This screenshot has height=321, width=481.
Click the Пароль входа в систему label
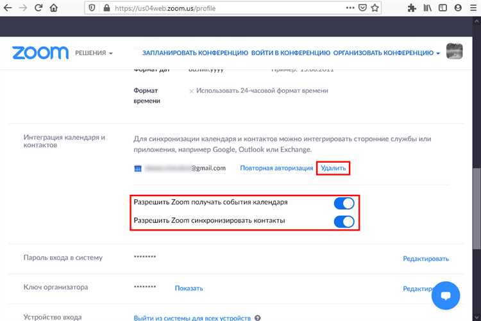63,258
